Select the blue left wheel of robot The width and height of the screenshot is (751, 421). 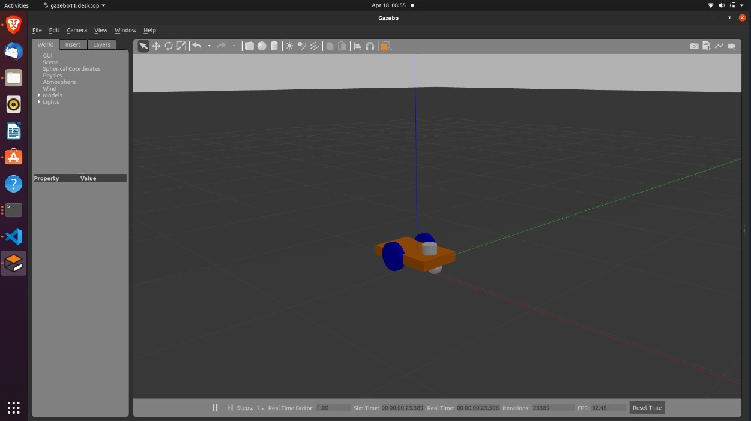tap(393, 256)
